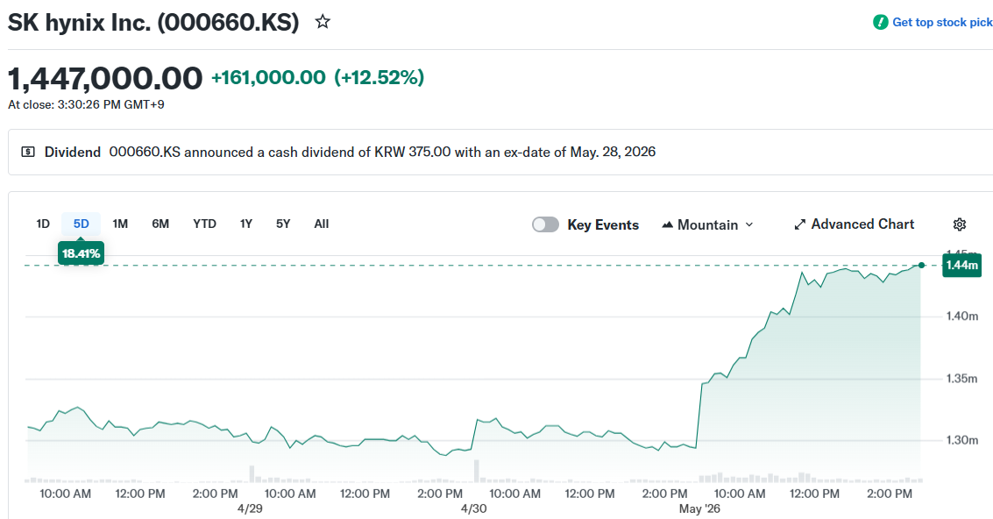Viewport: 993px width, 519px height.
Task: Show the YTD chart range
Action: (x=204, y=224)
